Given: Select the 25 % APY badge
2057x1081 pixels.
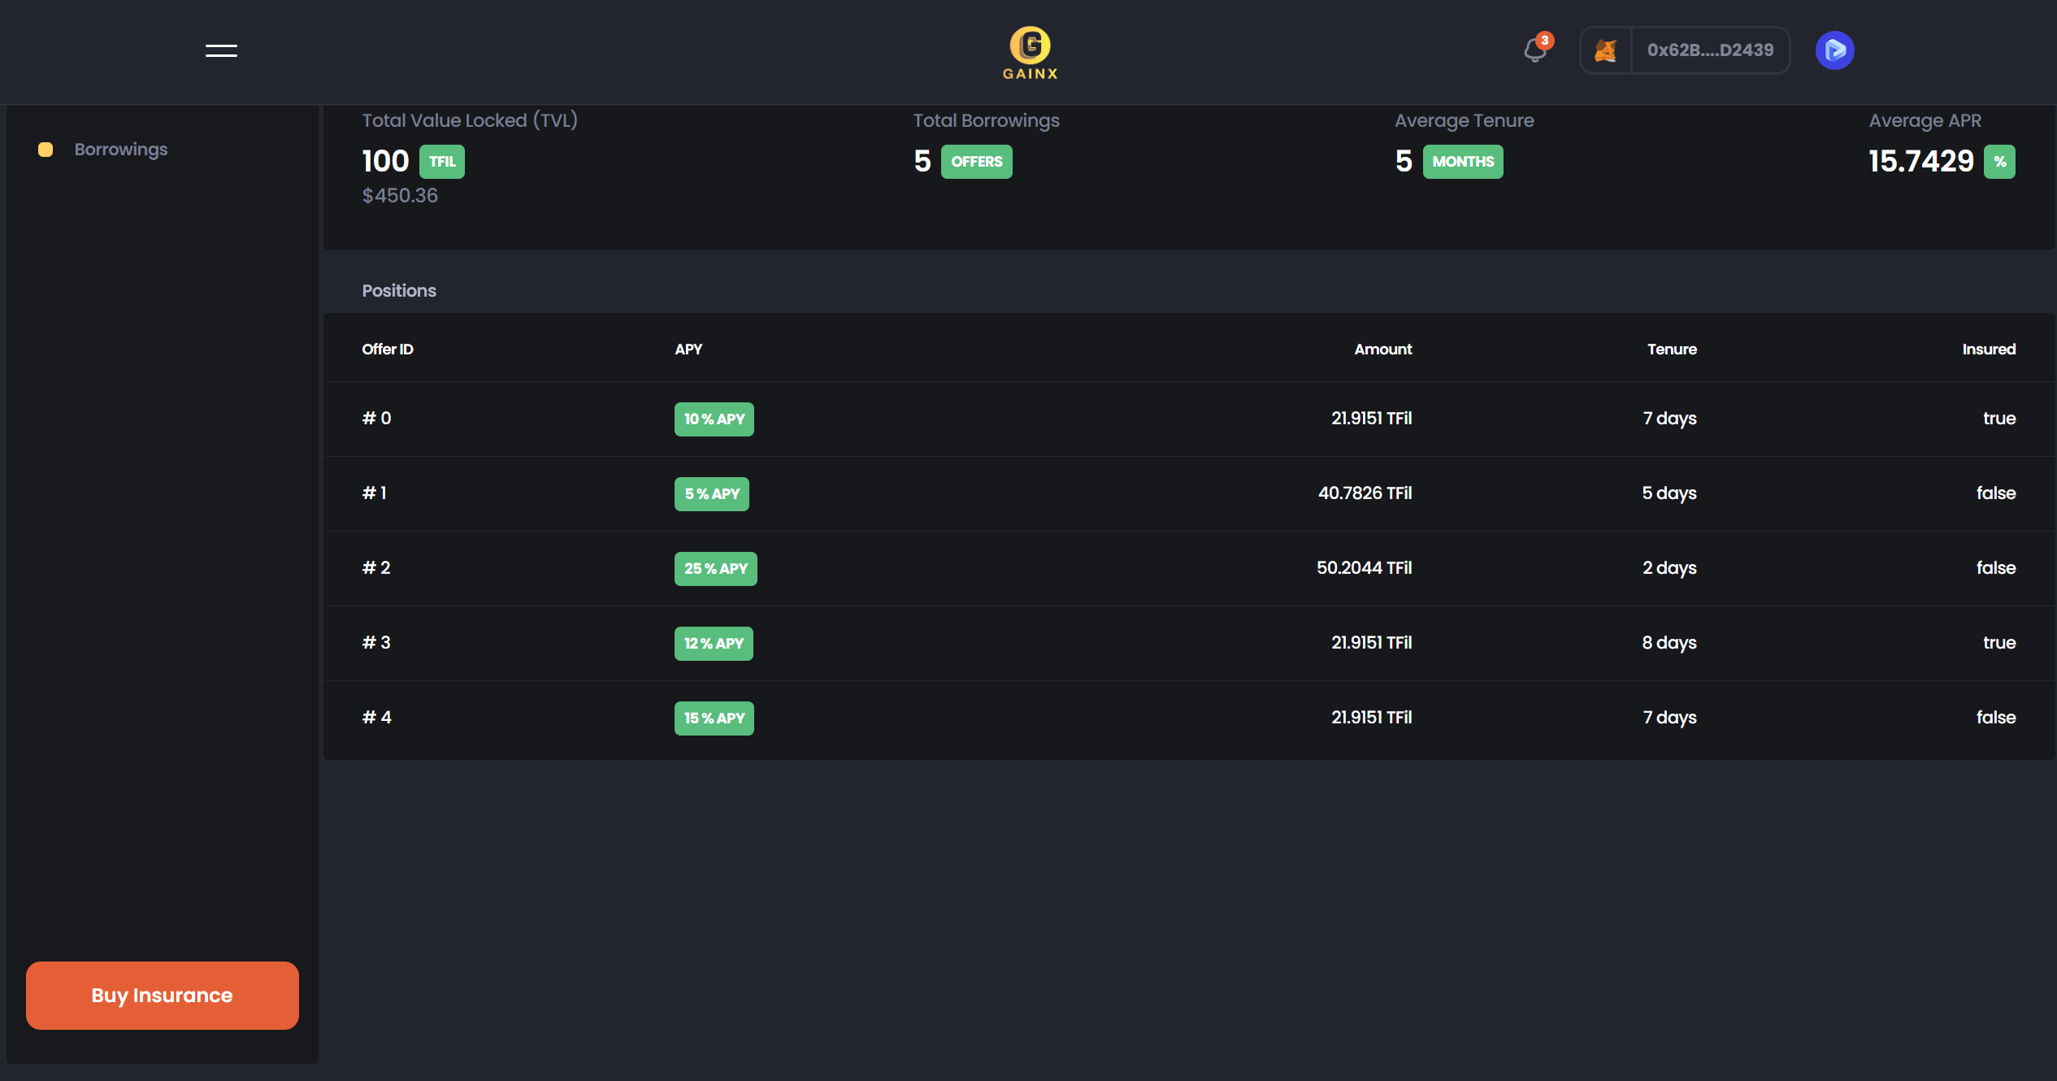Looking at the screenshot, I should [x=715, y=569].
